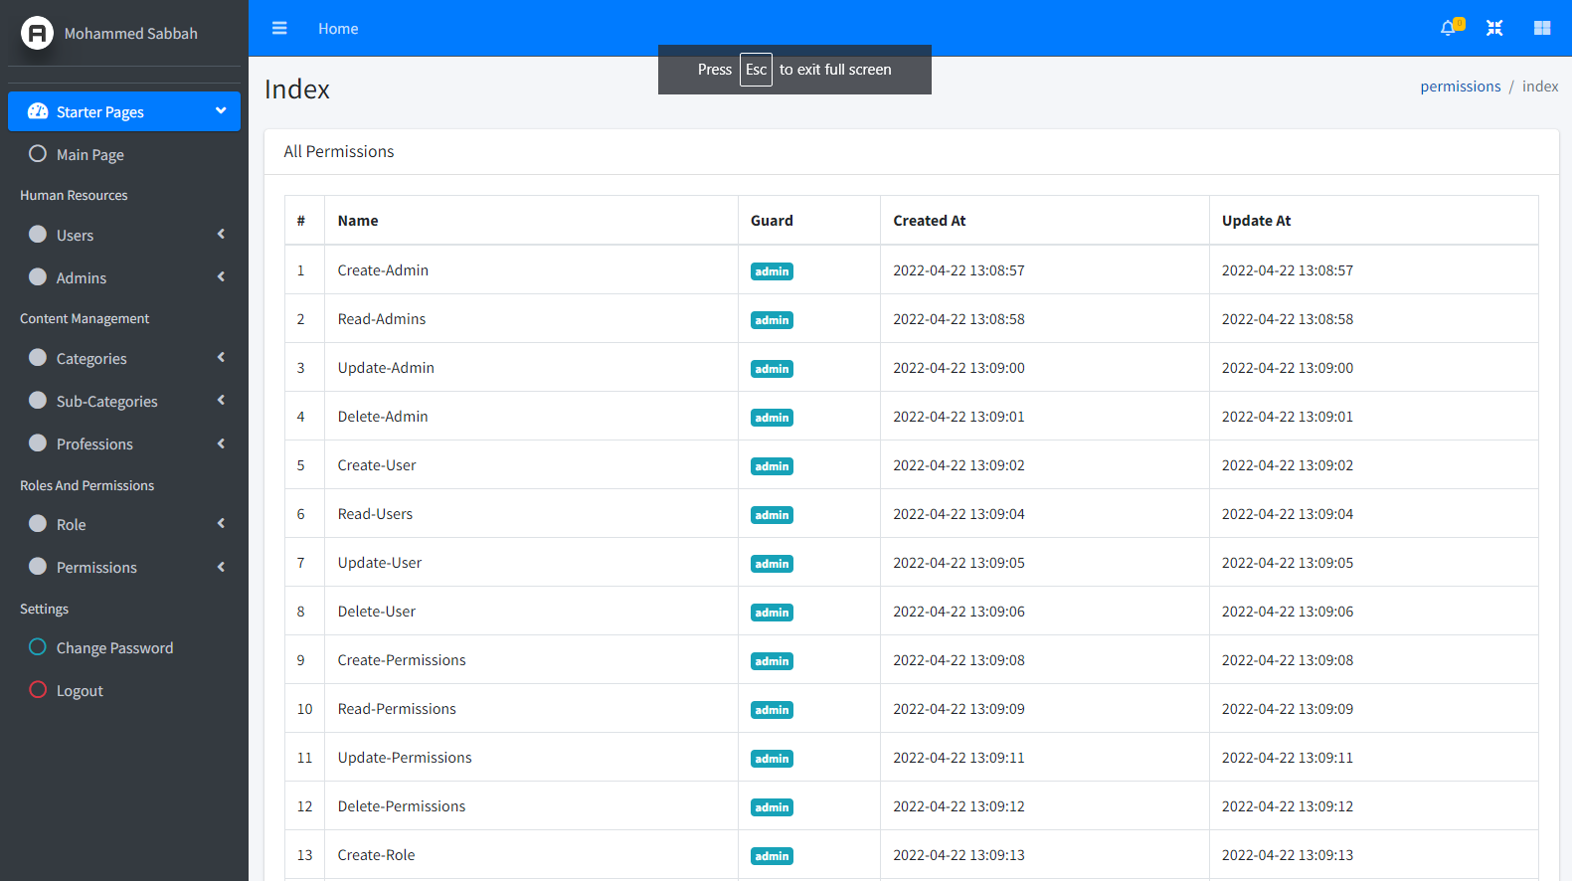1572x881 pixels.
Task: Select Professions in the sidebar
Action: 94,444
